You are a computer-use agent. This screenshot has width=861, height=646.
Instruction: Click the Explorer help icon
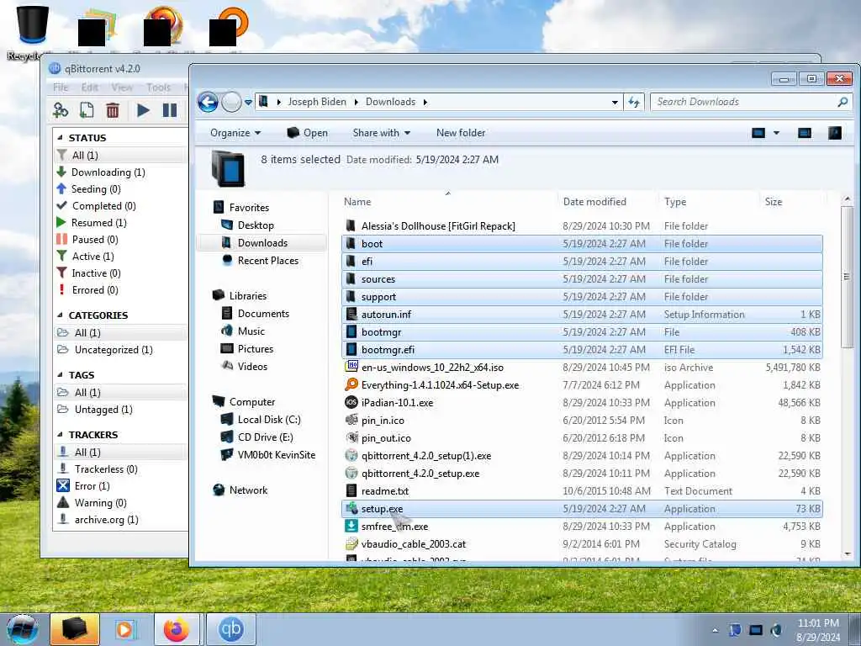coord(835,133)
